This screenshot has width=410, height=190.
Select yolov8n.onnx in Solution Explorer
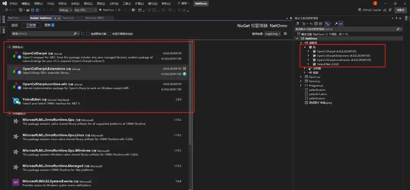(317, 90)
